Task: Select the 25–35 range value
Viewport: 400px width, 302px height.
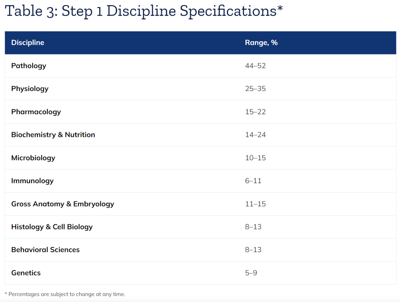Action: click(255, 89)
